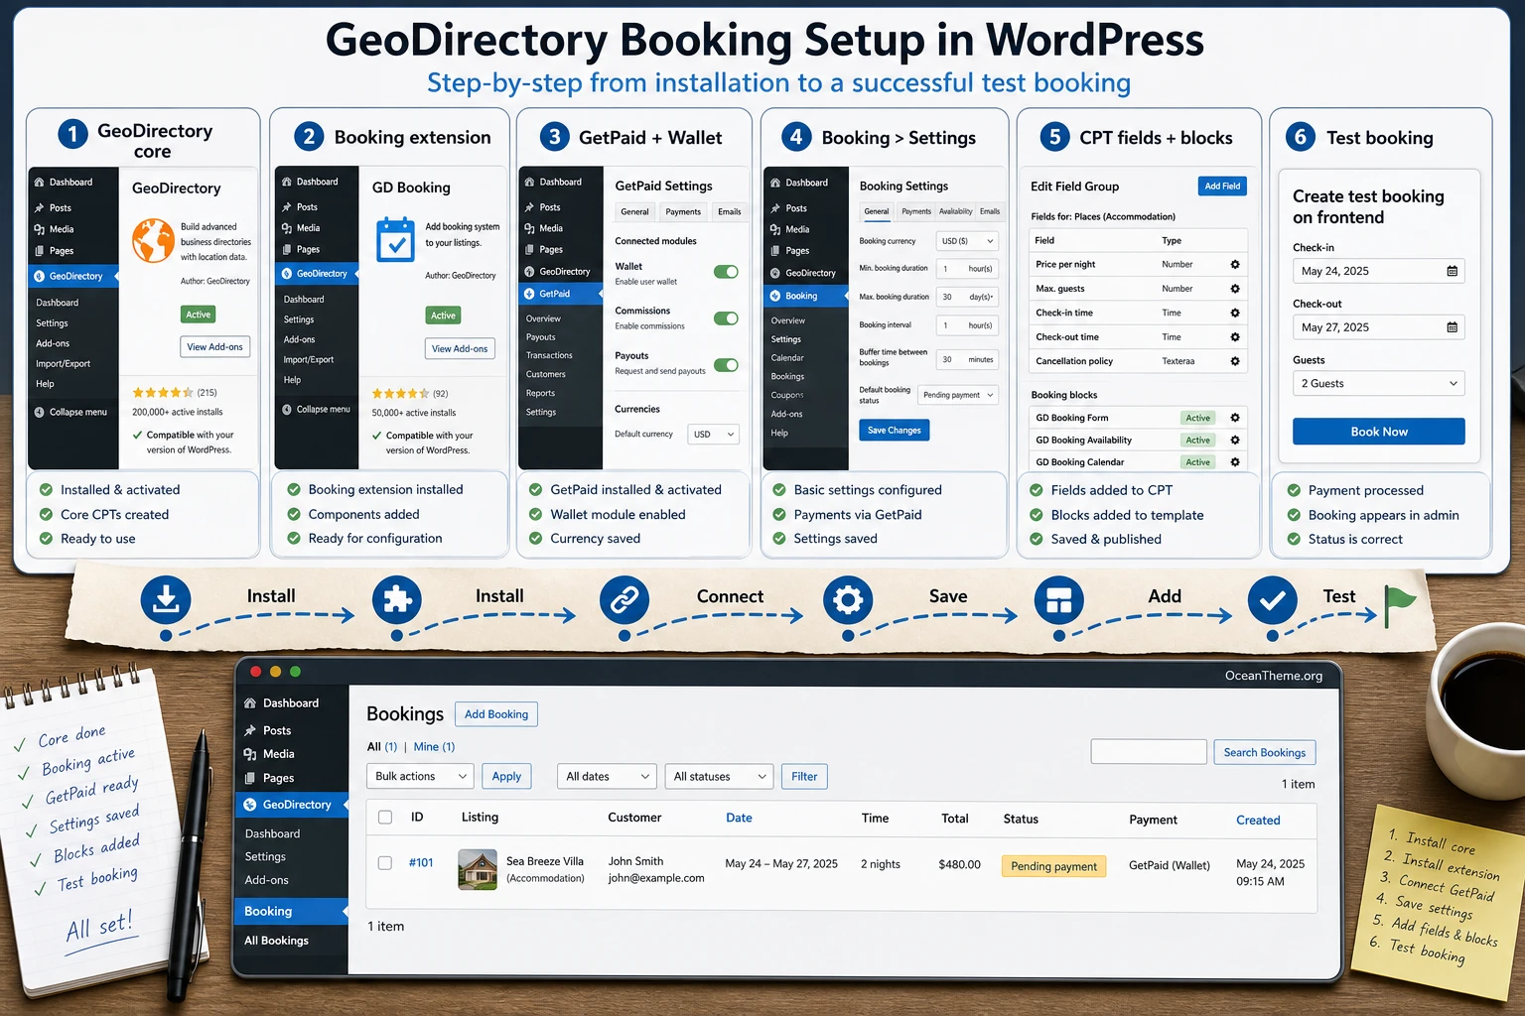Open settings gear for Price per night field
Screen dimensions: 1525x1016
click(x=1235, y=265)
